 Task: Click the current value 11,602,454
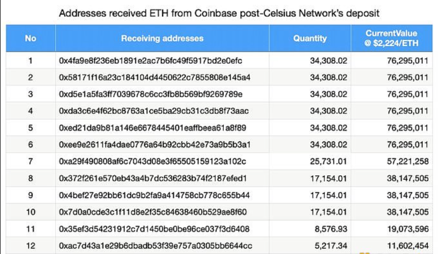click(x=407, y=246)
